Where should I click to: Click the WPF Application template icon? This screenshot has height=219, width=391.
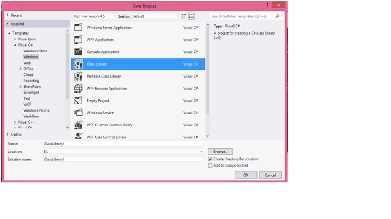click(78, 40)
